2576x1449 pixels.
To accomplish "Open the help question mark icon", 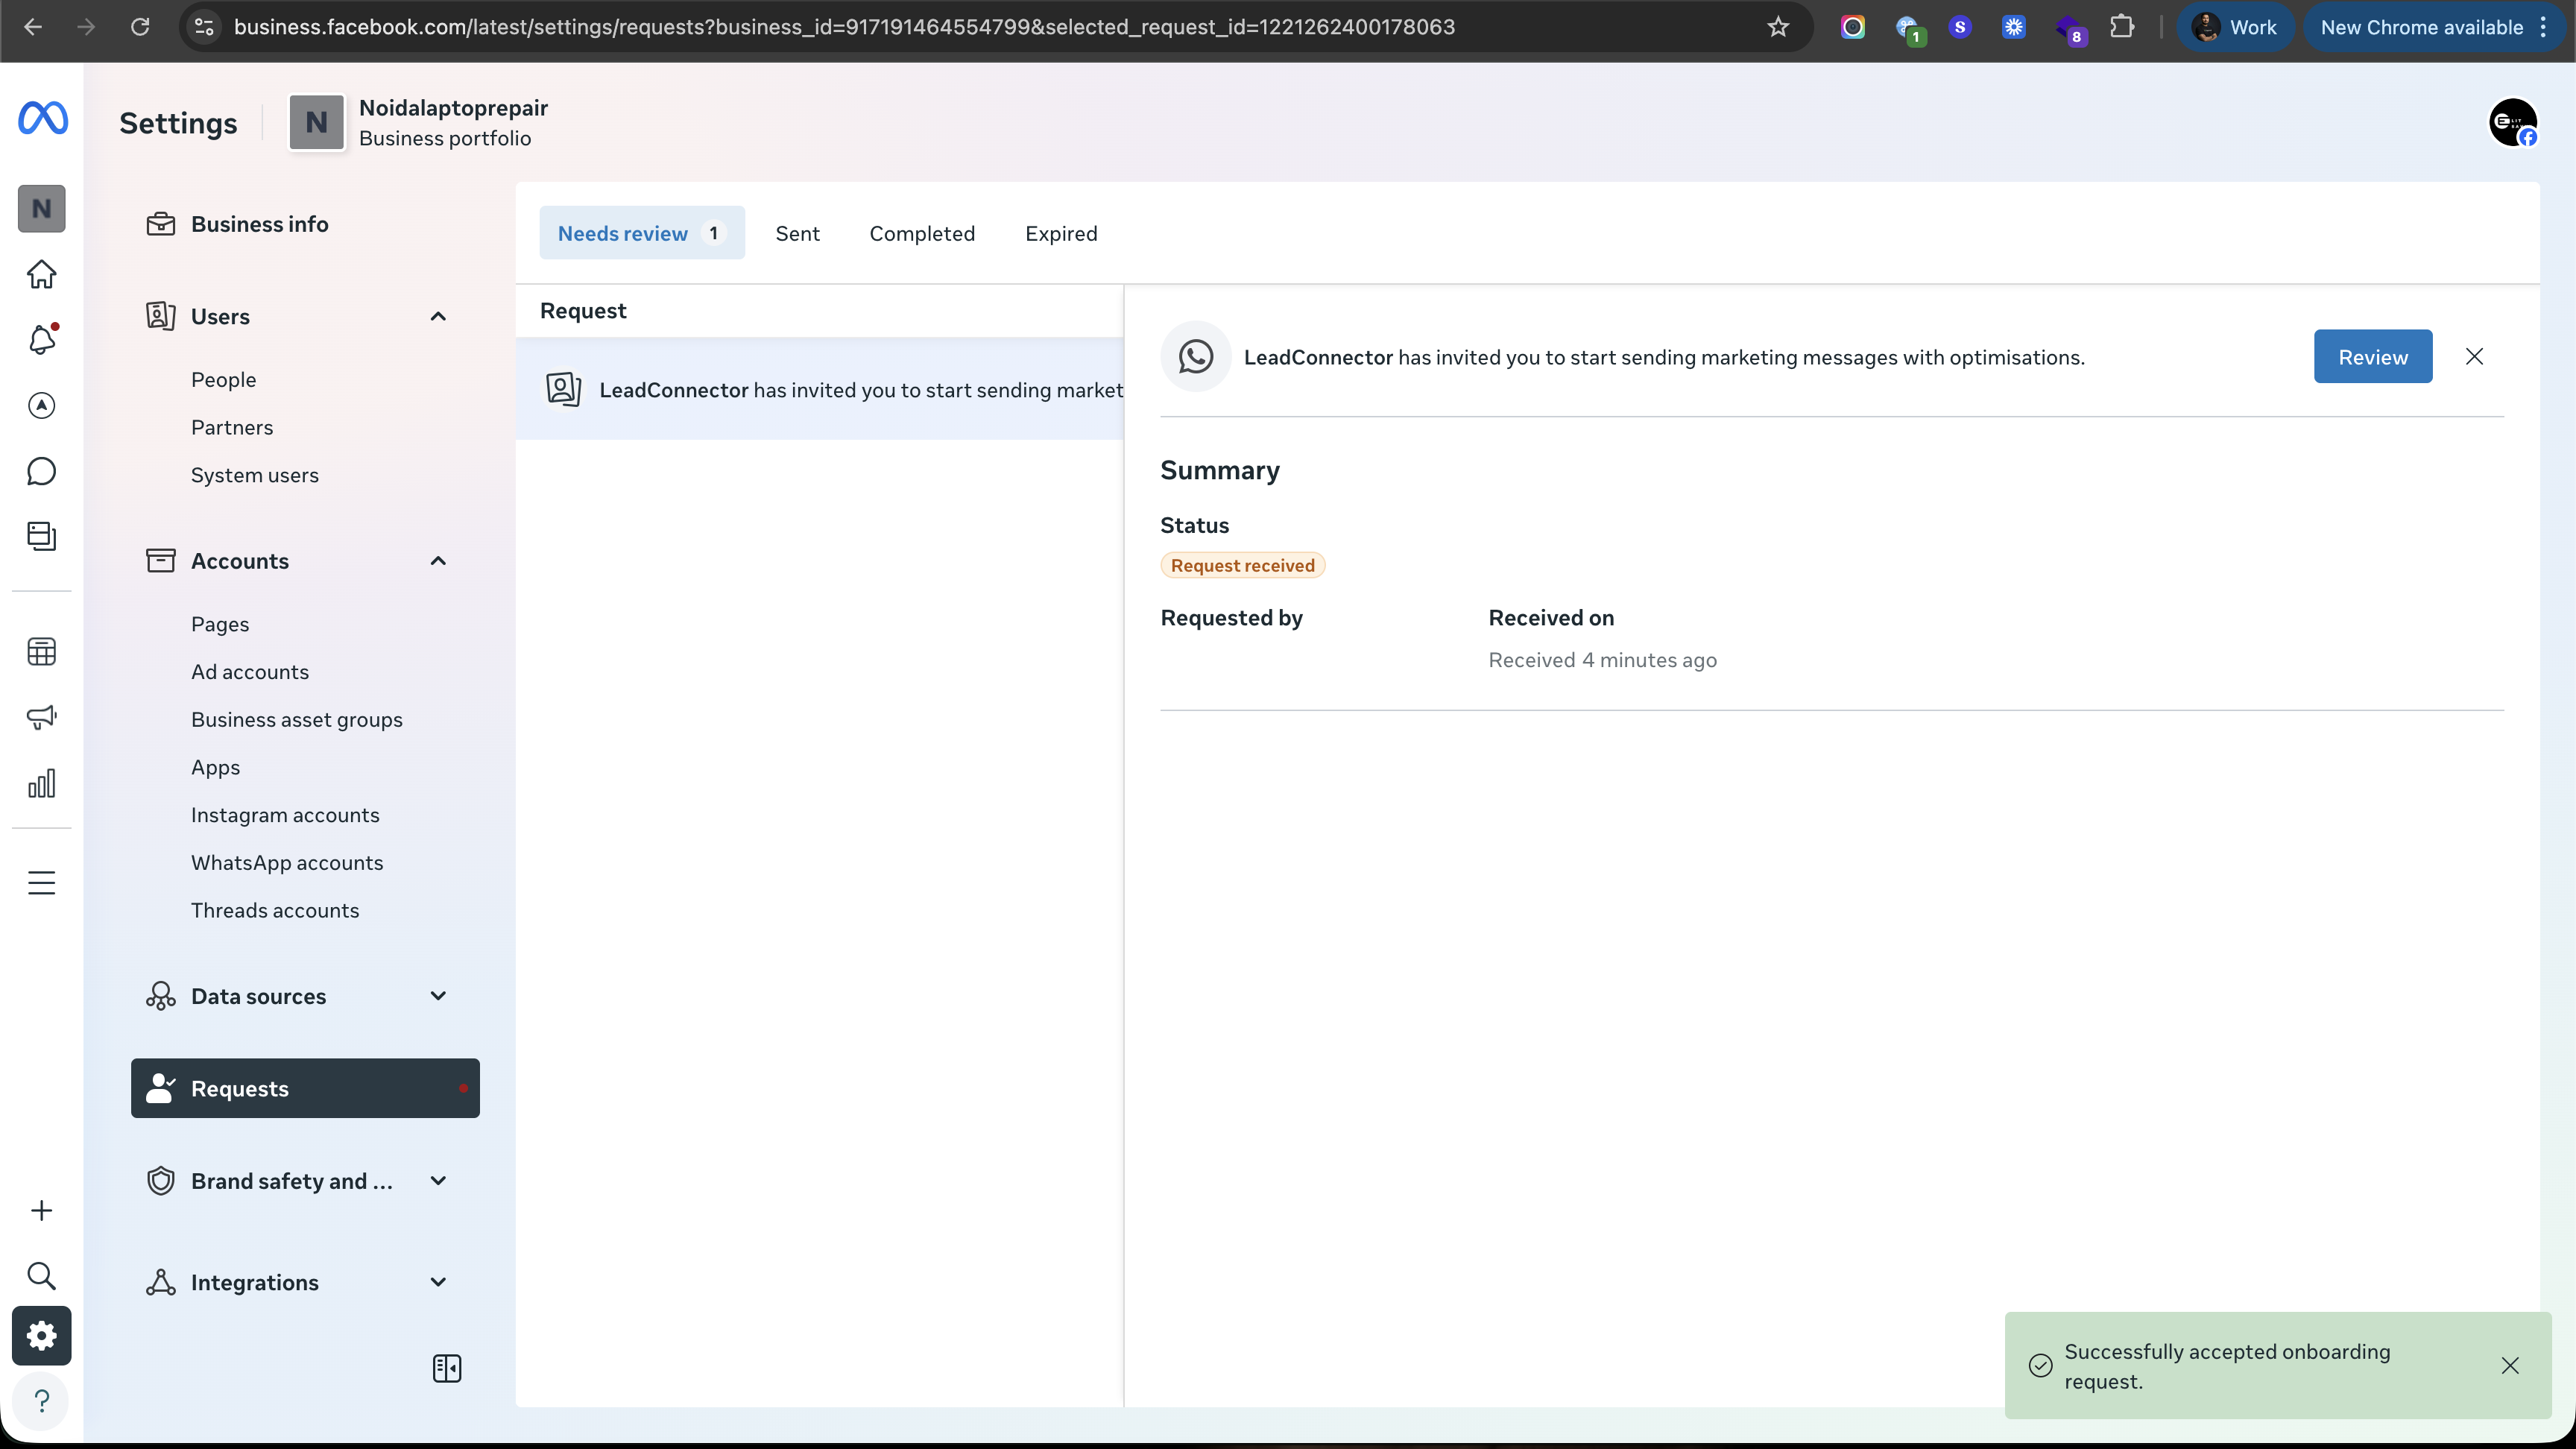I will [41, 1401].
